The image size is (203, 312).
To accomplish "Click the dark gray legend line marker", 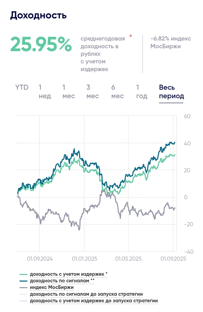I will pos(23,288).
